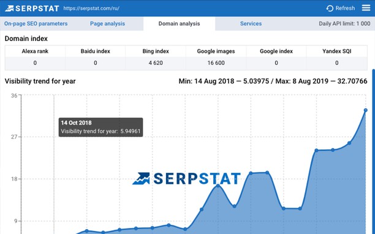Switch to On-page SEO parameters tab
The image size is (375, 234).
(36, 24)
